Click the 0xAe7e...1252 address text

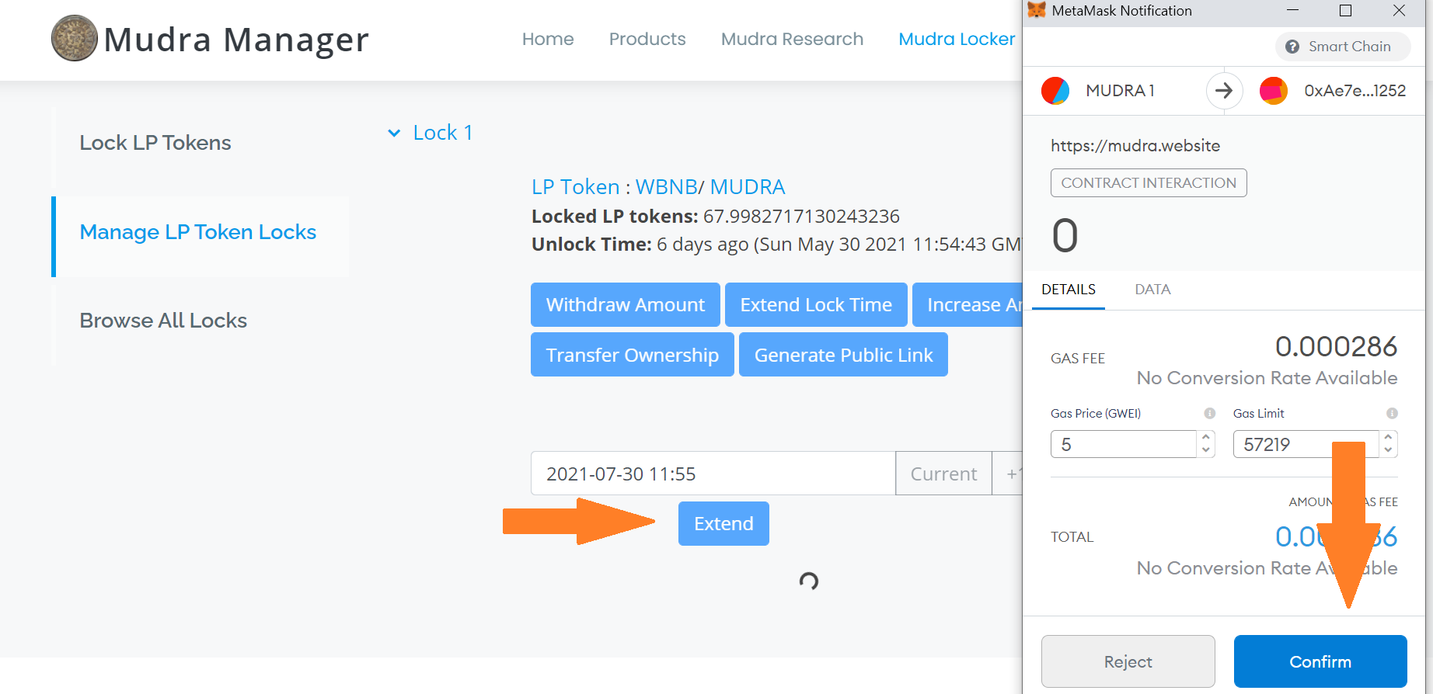[1355, 91]
